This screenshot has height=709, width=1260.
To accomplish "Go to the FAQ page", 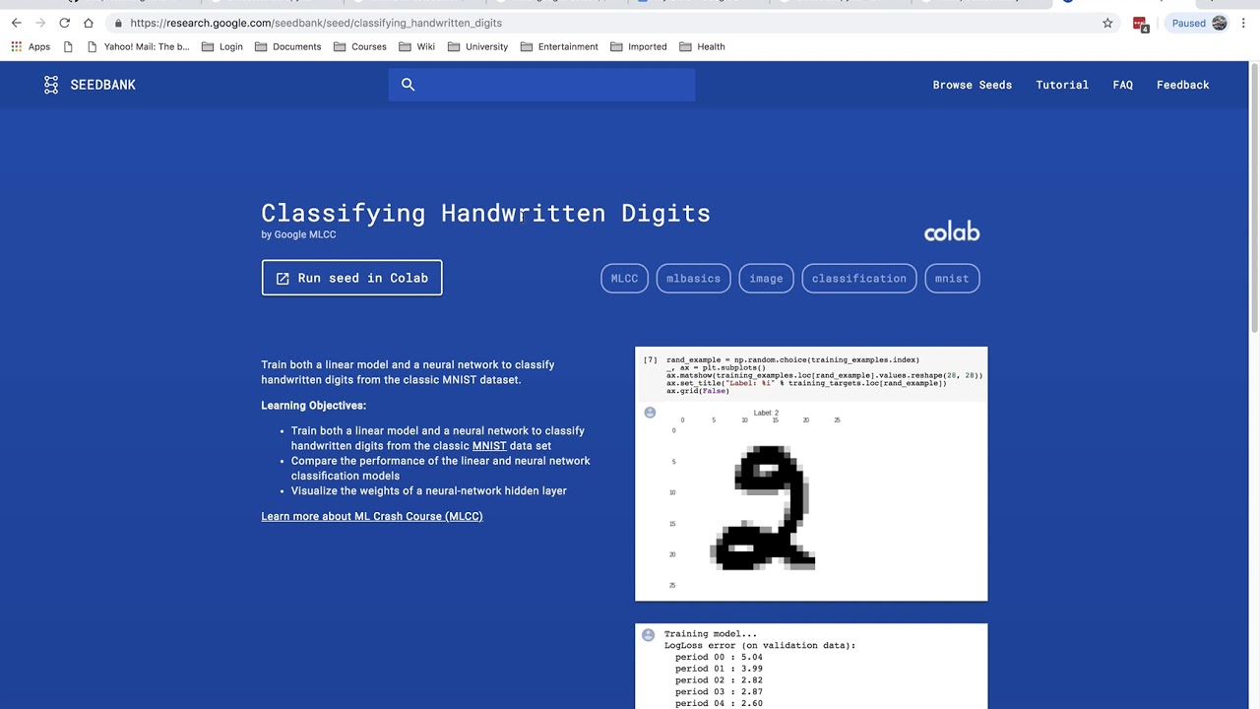I will point(1122,85).
